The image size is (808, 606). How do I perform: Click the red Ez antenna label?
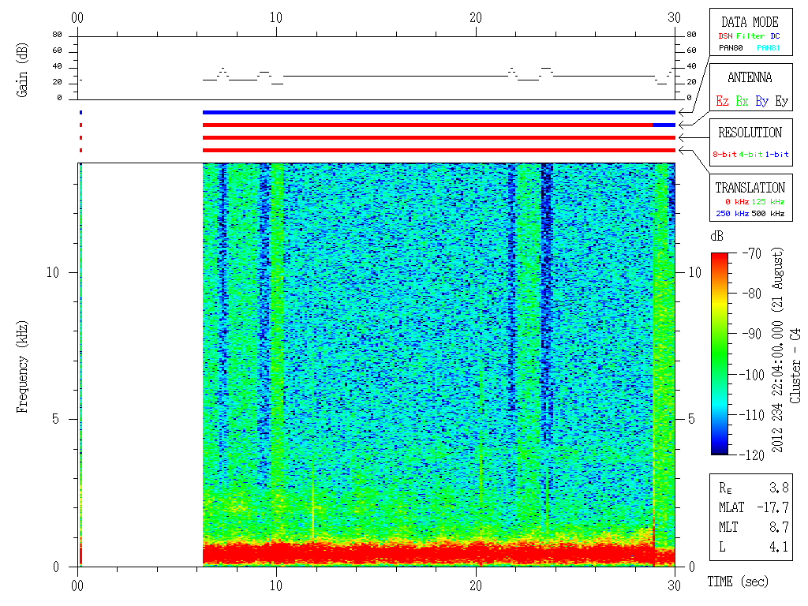point(722,101)
